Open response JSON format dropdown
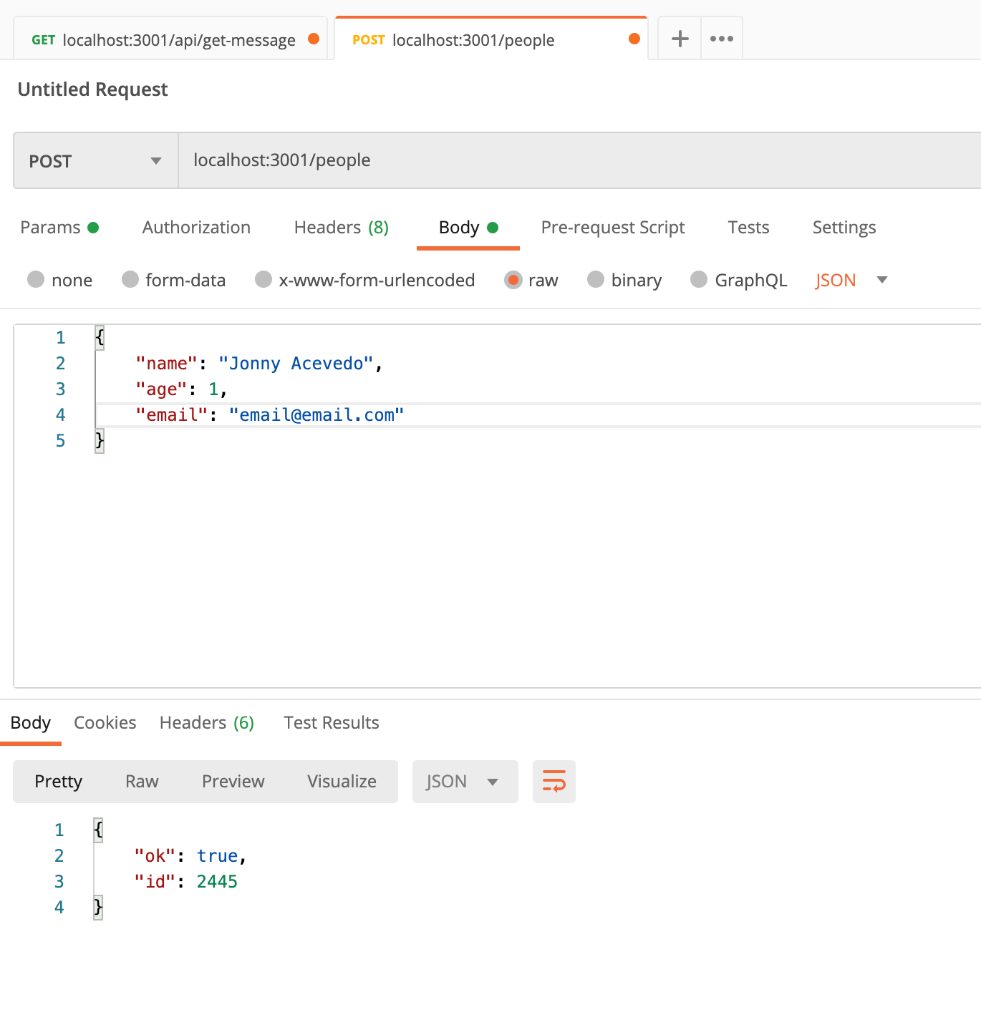Viewport: 981px width, 1015px height. [465, 781]
